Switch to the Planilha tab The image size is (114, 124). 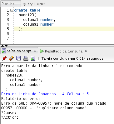8,4
